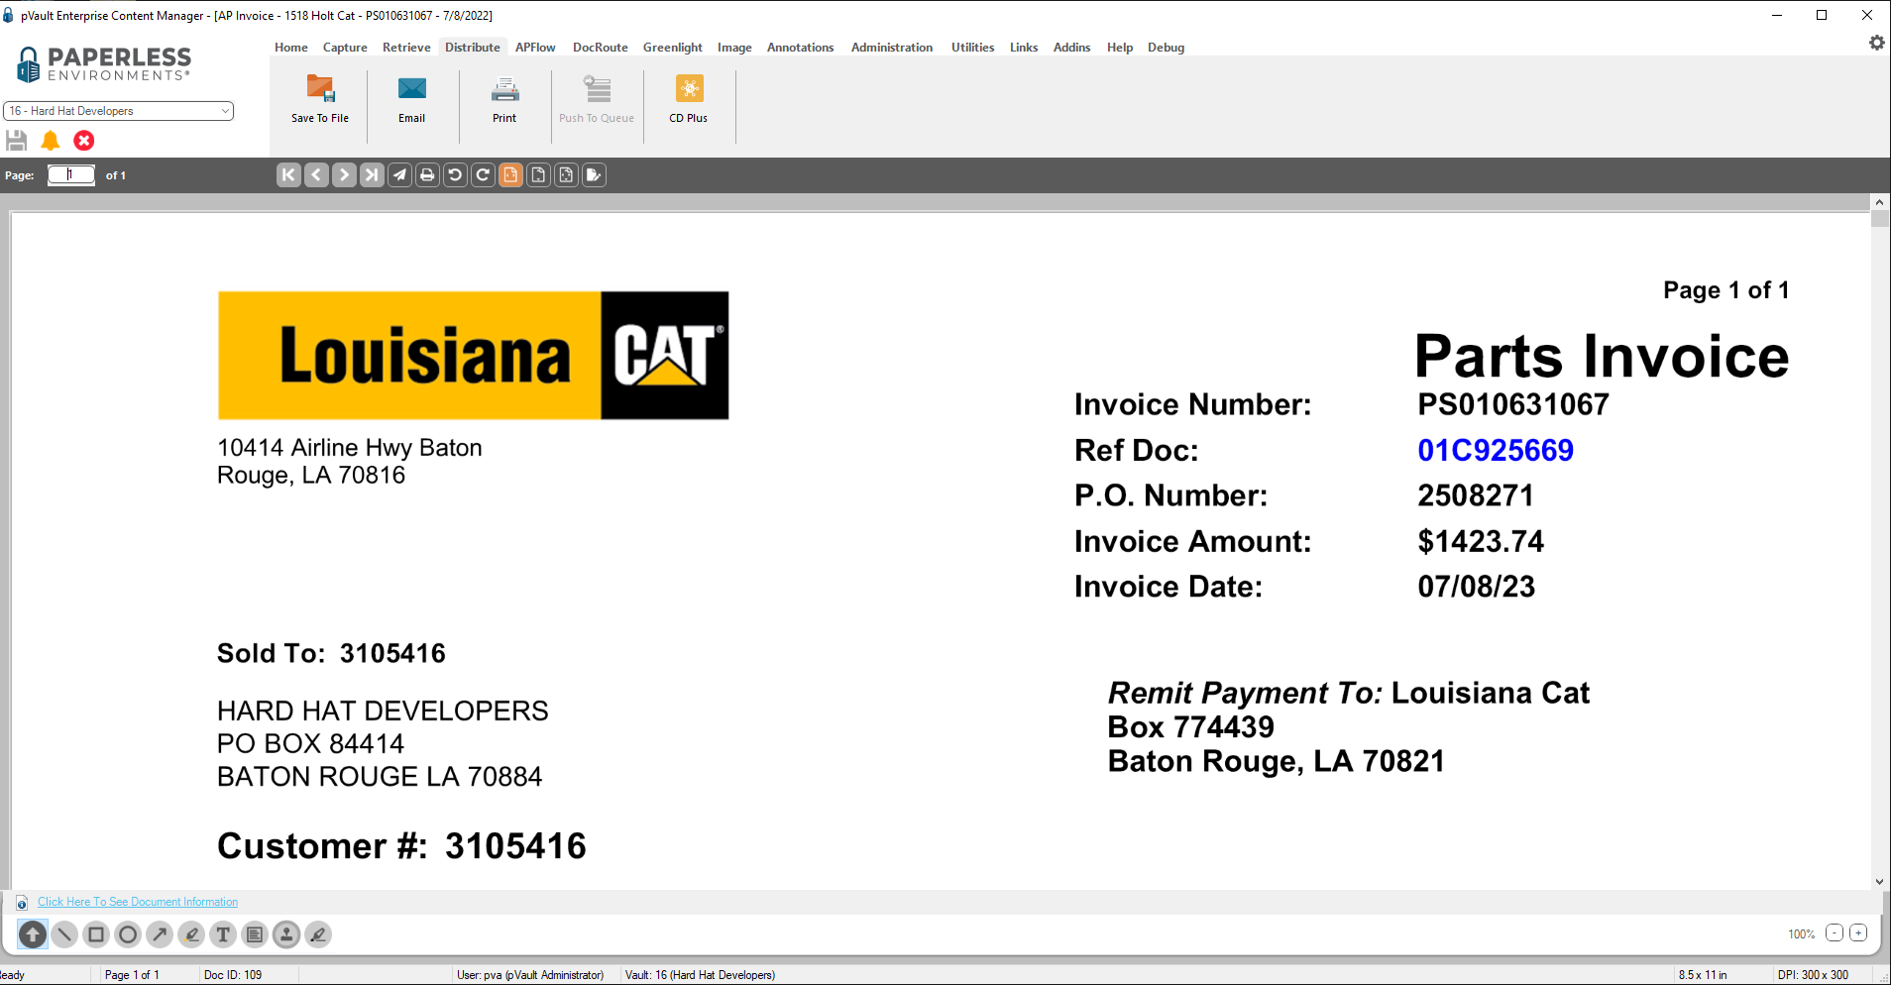Open the Retrieve tab

pyautogui.click(x=406, y=48)
